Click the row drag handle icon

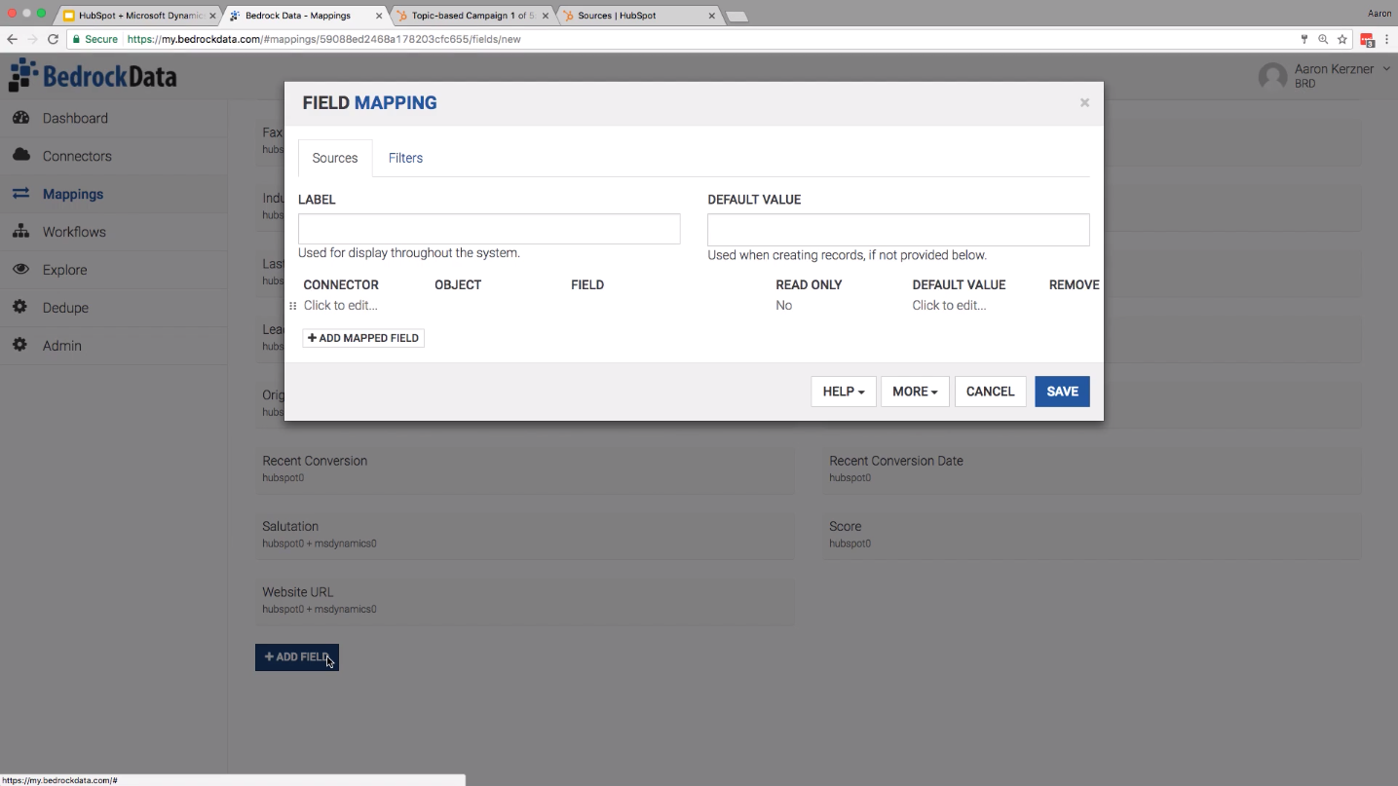pyautogui.click(x=292, y=306)
